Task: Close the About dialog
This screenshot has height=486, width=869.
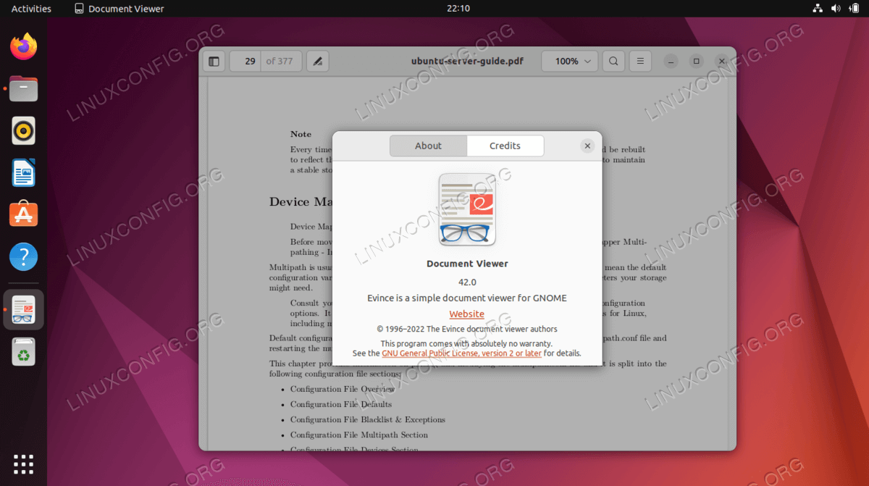Action: (587, 146)
